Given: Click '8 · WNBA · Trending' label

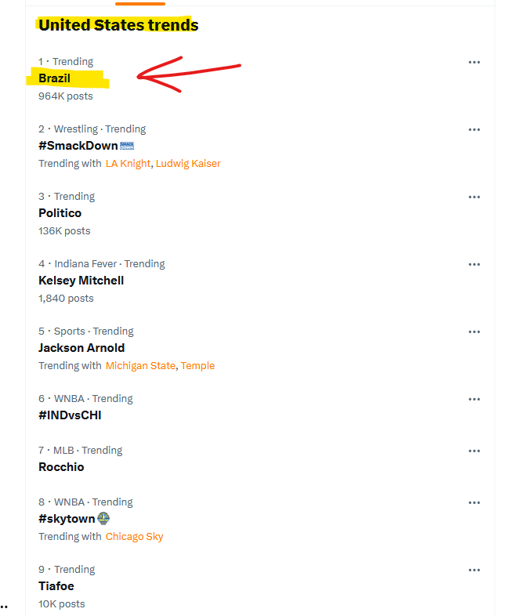Looking at the screenshot, I should pos(85,502).
